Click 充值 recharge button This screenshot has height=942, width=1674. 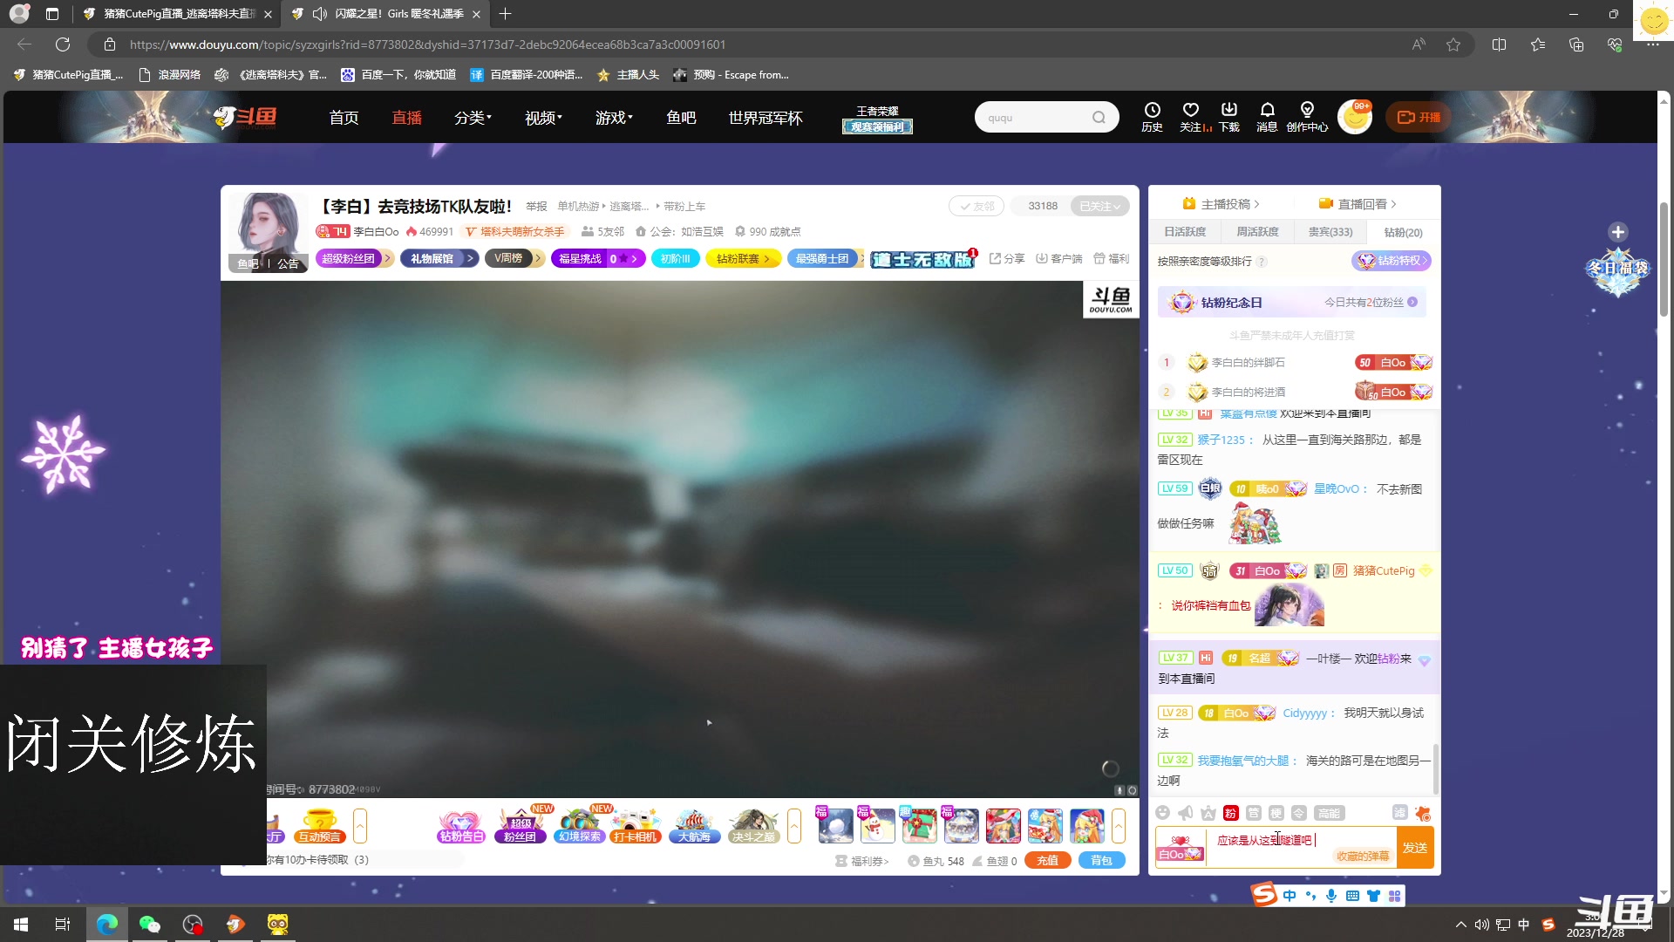tap(1048, 860)
